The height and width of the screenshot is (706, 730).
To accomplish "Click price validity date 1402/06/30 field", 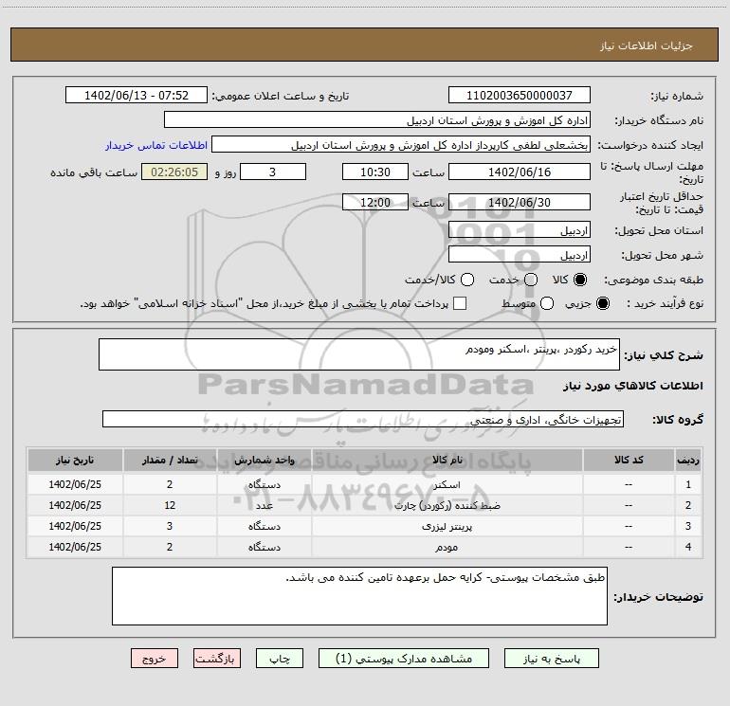I will (520, 202).
